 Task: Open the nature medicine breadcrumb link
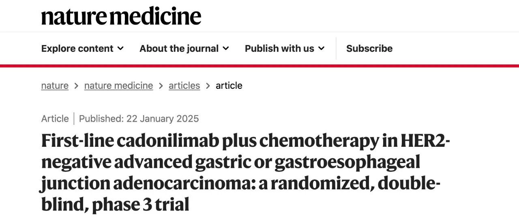[x=118, y=86]
